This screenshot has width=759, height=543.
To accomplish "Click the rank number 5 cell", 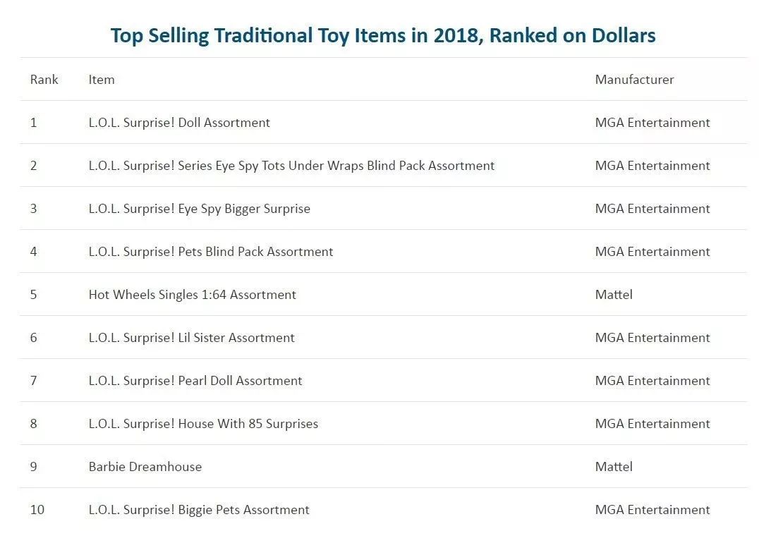I will click(34, 295).
